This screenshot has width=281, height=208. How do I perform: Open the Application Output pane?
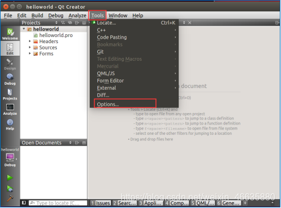[x=151, y=203]
